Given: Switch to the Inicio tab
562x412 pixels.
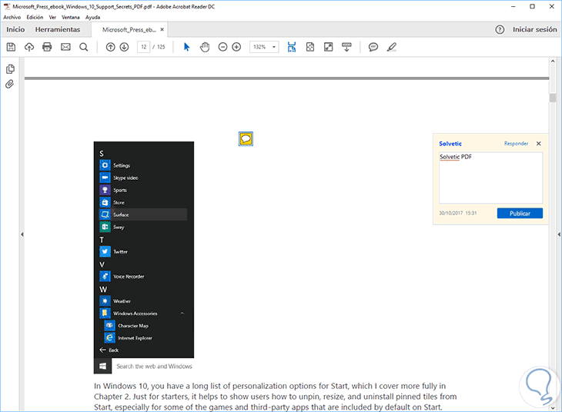Looking at the screenshot, I should pyautogui.click(x=15, y=30).
